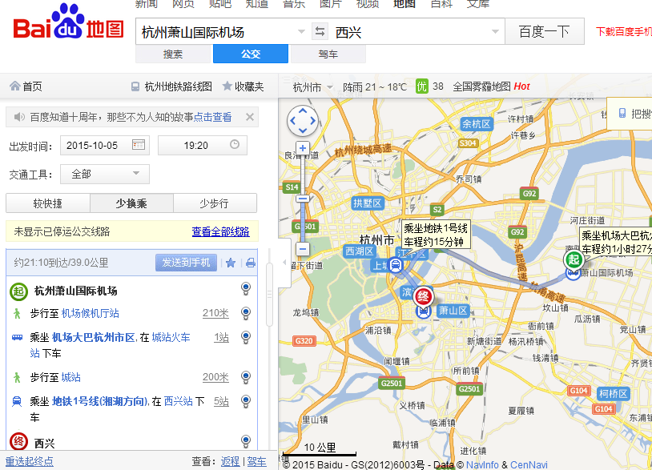Open 下载百度手机 link at top right
Image resolution: width=652 pixels, height=470 pixels.
click(x=624, y=31)
